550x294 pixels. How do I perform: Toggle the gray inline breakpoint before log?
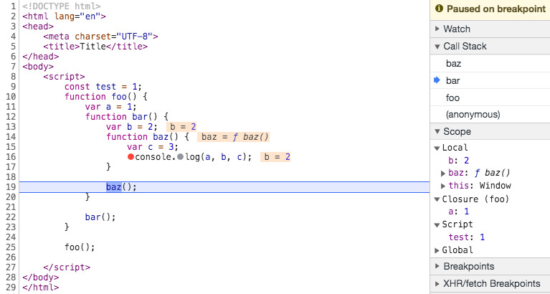180,157
